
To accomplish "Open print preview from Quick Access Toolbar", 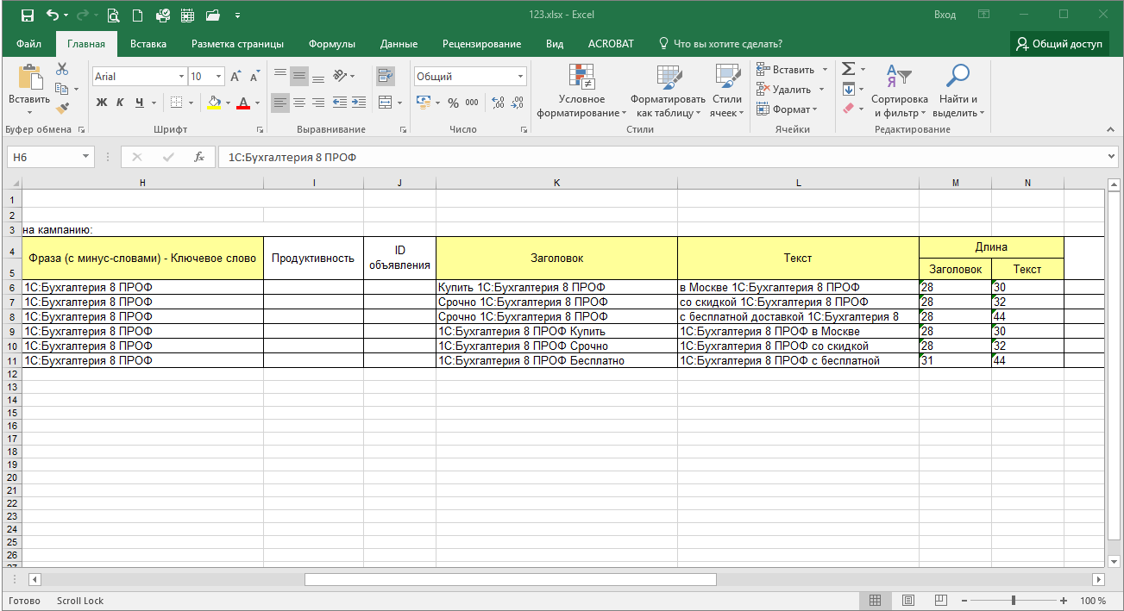I will click(x=113, y=15).
